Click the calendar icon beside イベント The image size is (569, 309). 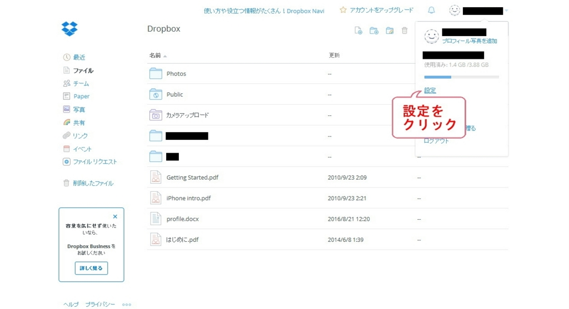67,149
